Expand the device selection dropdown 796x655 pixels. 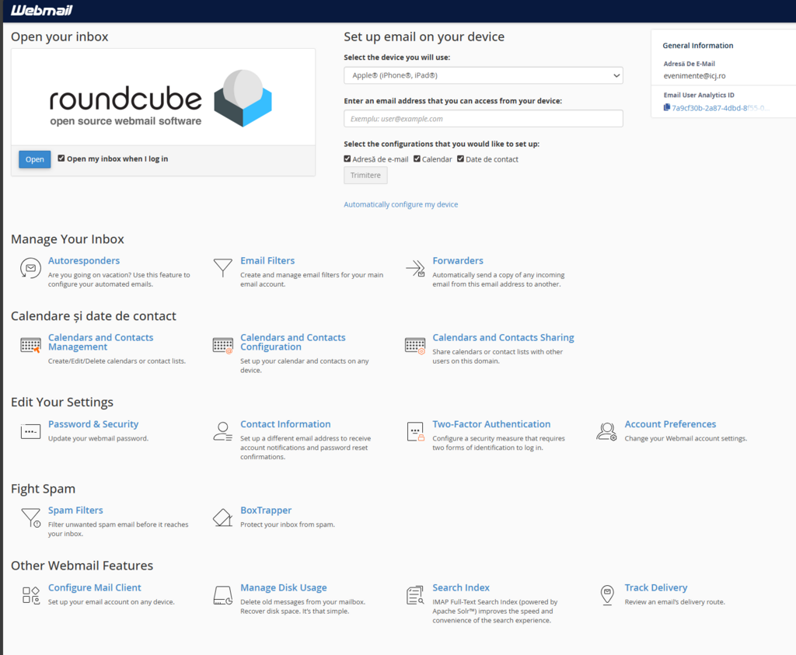click(x=483, y=75)
